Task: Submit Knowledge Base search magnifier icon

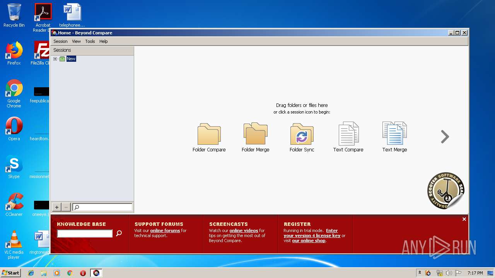Action: pyautogui.click(x=119, y=233)
